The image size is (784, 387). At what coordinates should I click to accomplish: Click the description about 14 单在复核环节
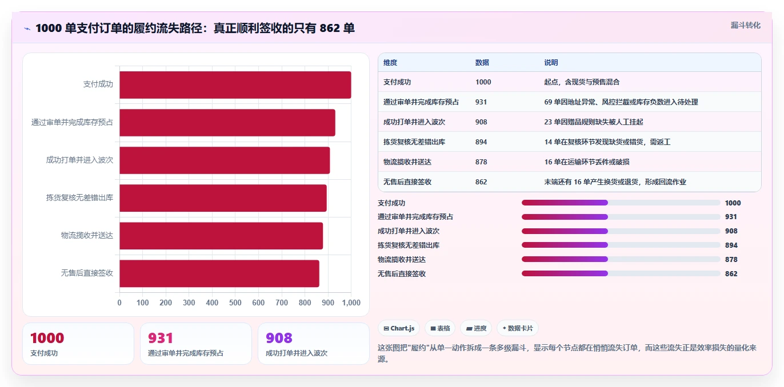(x=607, y=142)
